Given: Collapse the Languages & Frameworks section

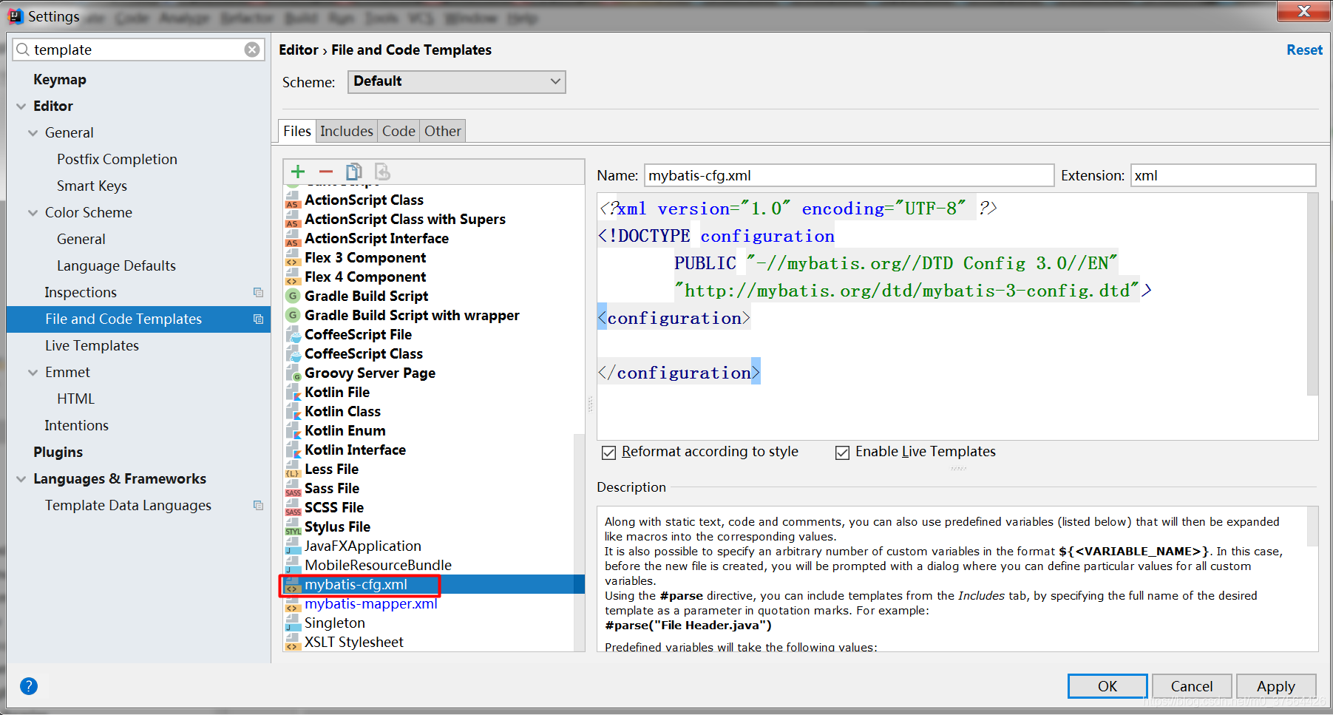Looking at the screenshot, I should point(21,478).
